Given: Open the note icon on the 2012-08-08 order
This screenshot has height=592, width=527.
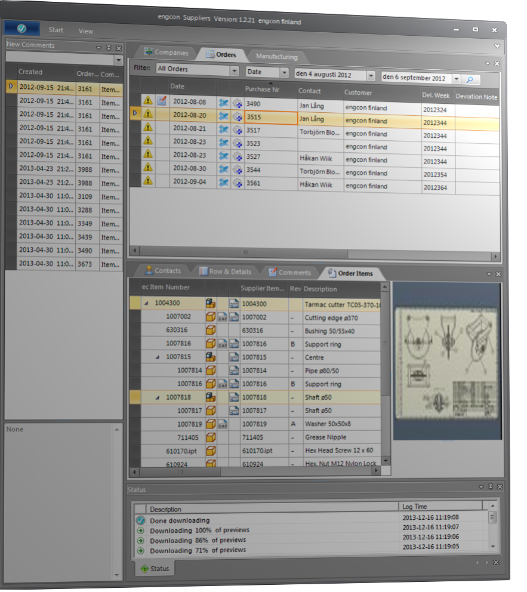Looking at the screenshot, I should click(x=162, y=101).
